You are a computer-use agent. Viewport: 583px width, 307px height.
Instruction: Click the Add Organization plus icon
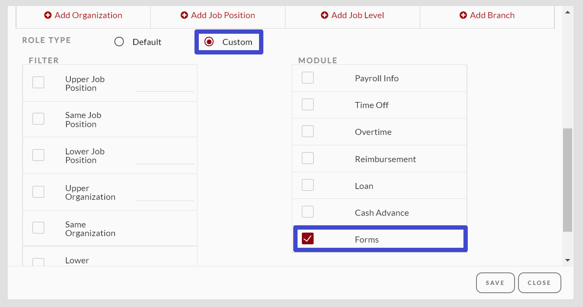coord(48,15)
